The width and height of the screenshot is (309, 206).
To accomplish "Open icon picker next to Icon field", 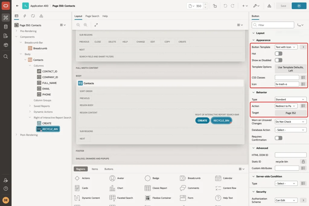I will (x=303, y=84).
